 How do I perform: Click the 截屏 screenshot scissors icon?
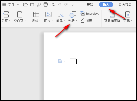click(61, 14)
